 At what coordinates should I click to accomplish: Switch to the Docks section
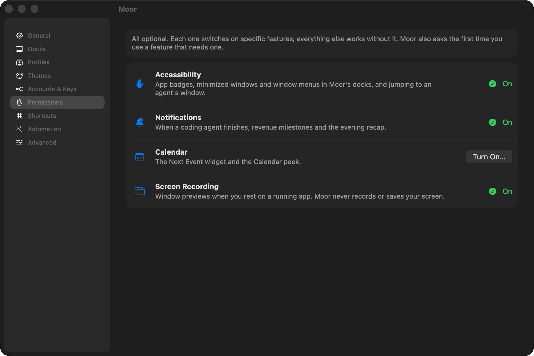[x=57, y=49]
